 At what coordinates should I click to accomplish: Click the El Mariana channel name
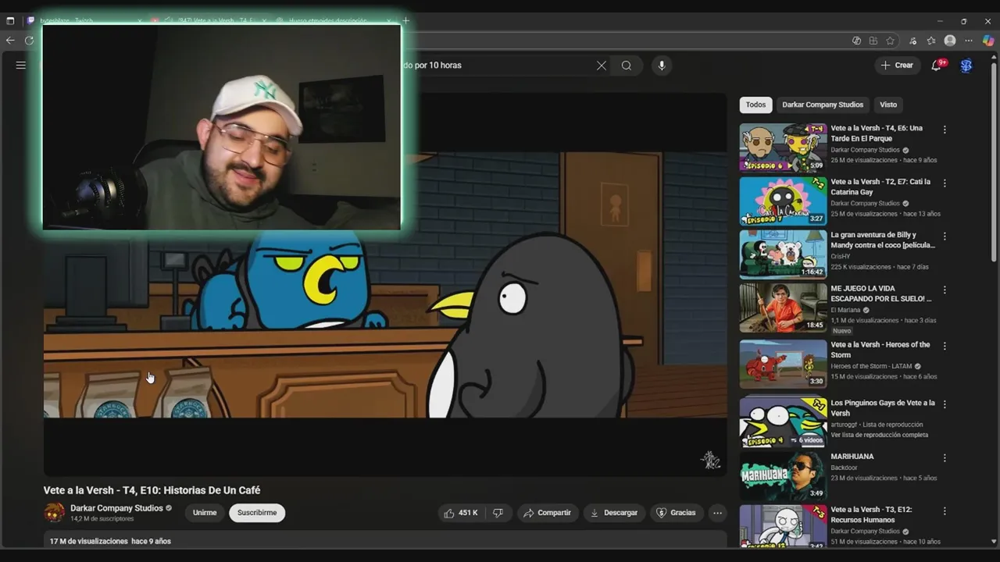(845, 310)
